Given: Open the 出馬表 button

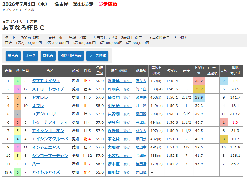Looking at the screenshot, I should coord(13,56).
